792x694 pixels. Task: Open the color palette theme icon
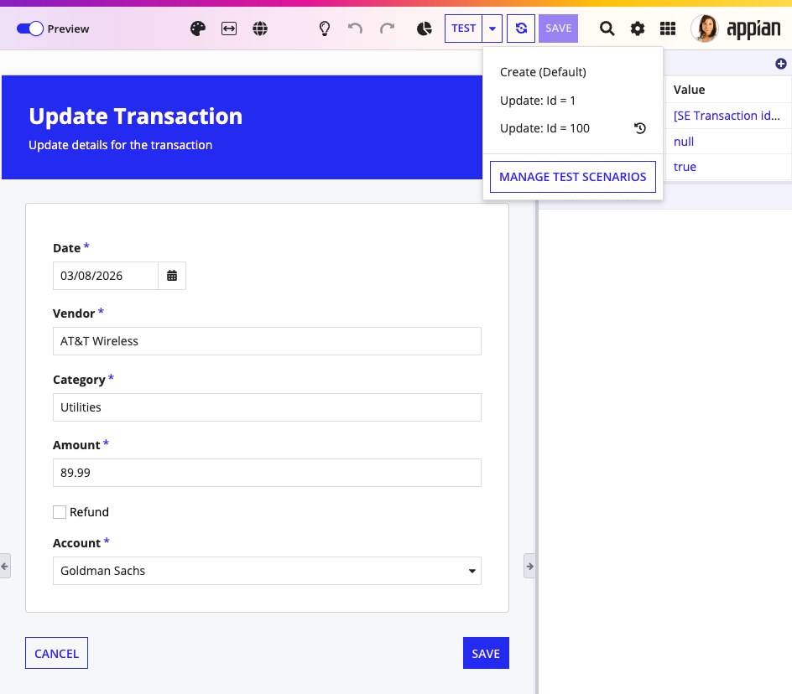coord(198,28)
